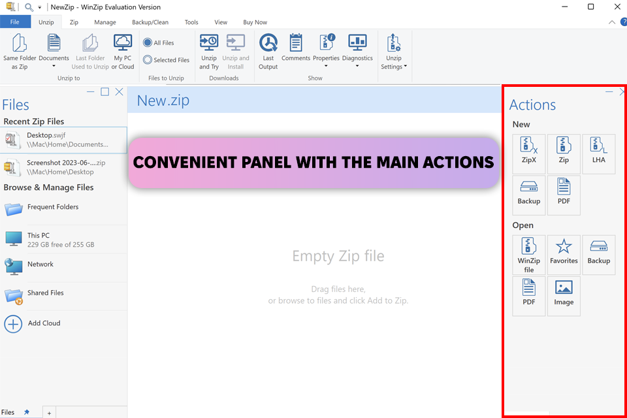Click the Same Folder as Zip icon
The height and width of the screenshot is (418, 627).
[x=20, y=43]
